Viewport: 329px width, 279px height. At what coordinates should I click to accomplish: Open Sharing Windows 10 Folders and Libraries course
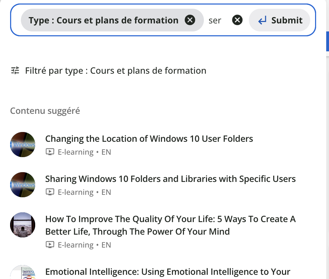tap(170, 179)
